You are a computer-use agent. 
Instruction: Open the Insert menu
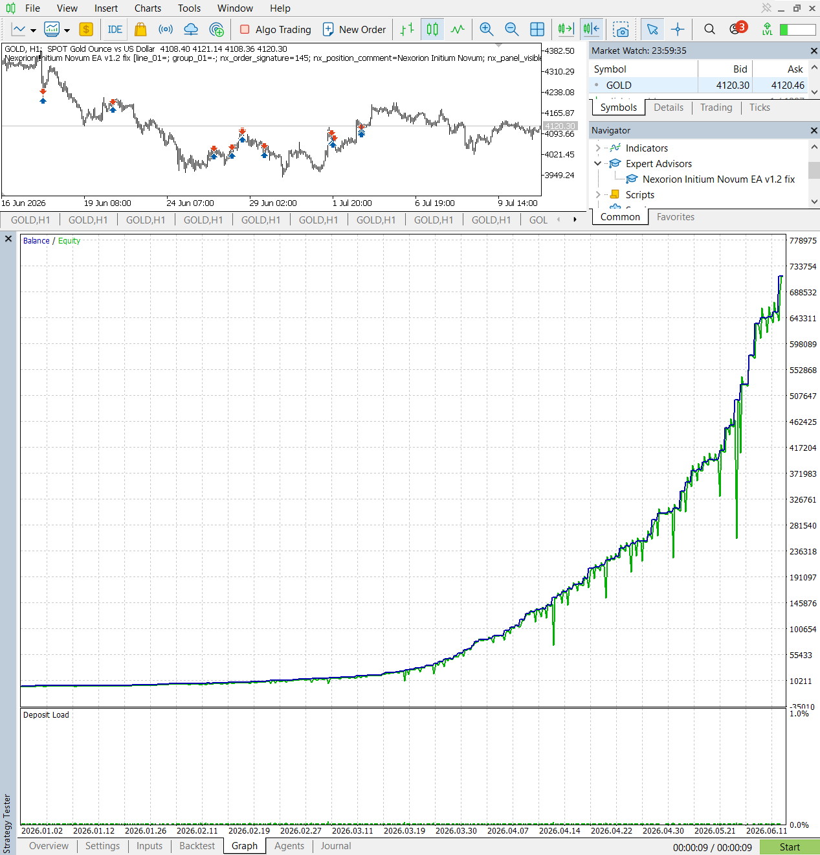(x=106, y=8)
